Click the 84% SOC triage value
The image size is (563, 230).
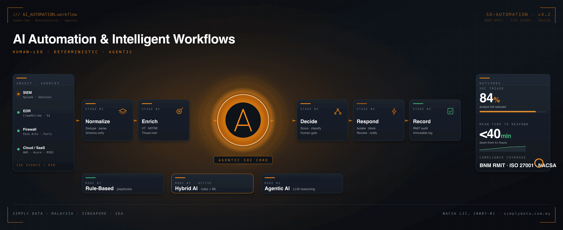point(490,98)
